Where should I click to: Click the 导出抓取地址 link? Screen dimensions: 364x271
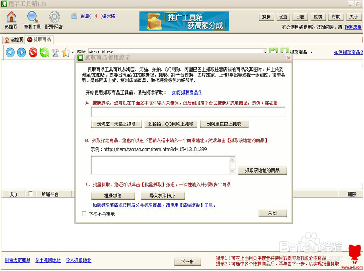click(48, 260)
